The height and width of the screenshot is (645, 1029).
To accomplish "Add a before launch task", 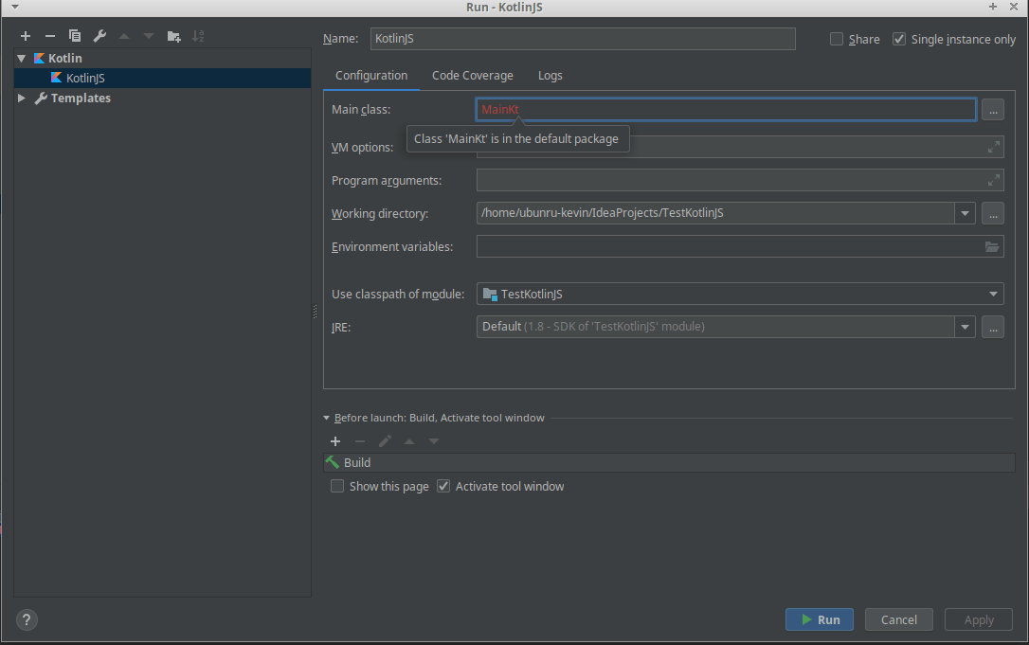I will point(335,441).
